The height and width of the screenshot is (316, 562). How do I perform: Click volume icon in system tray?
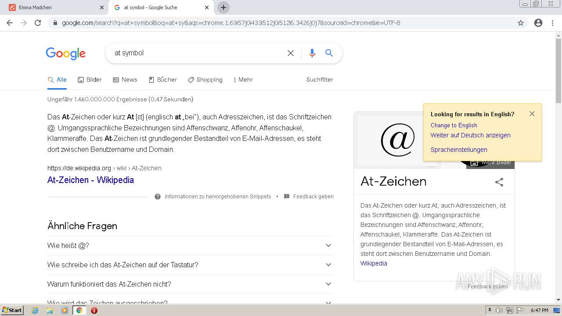coord(499,310)
